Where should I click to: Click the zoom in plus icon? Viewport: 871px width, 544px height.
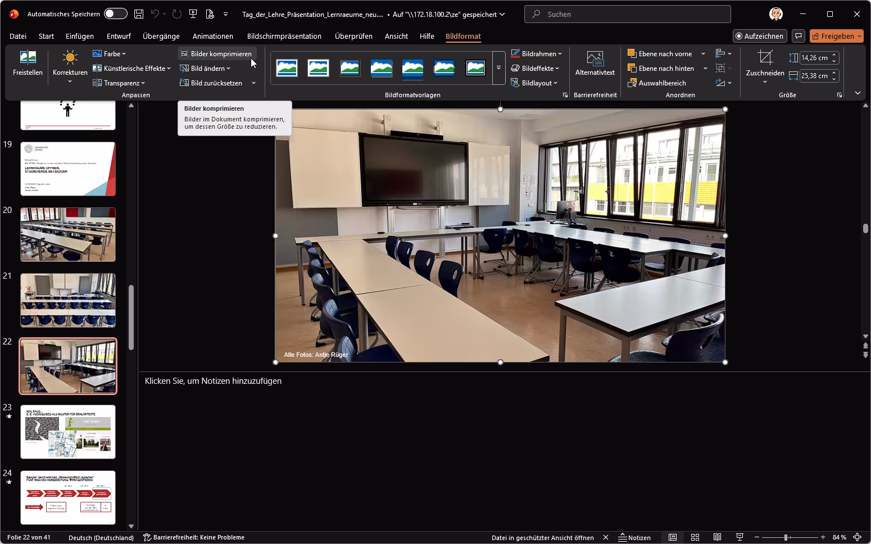pos(823,537)
